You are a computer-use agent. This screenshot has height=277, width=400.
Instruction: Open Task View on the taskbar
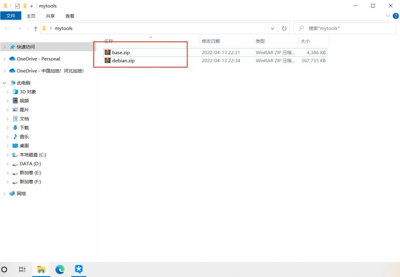tap(22, 269)
